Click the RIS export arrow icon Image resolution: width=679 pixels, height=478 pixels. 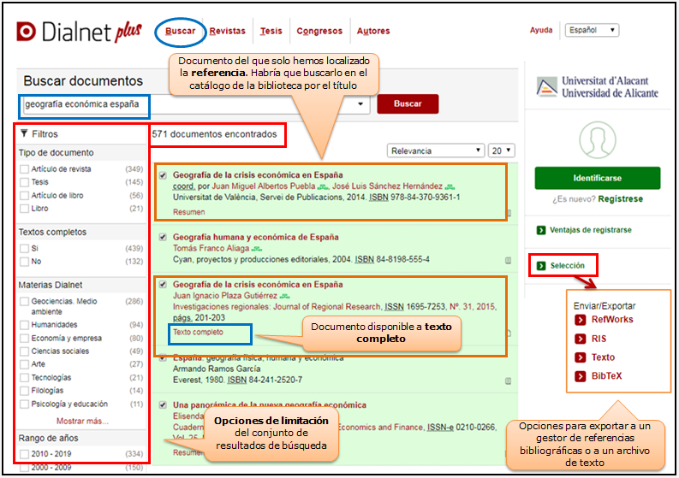[581, 339]
